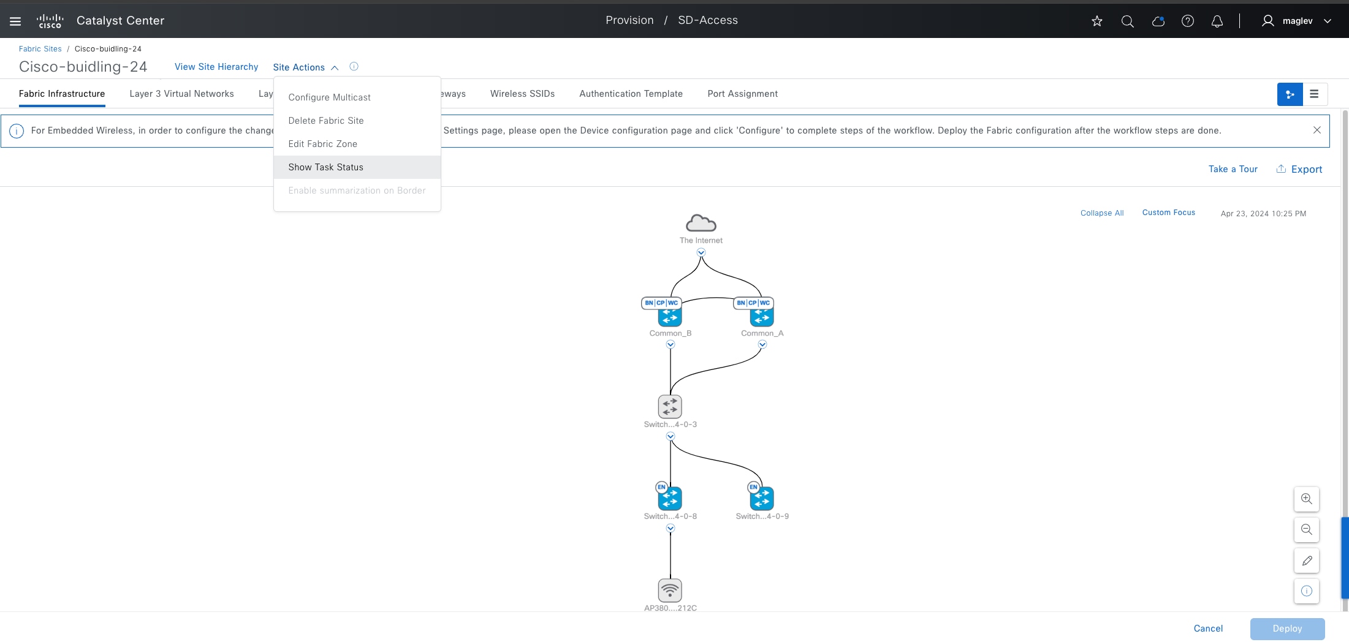Switch to topology graph view toggle
The image size is (1349, 642).
1290,94
